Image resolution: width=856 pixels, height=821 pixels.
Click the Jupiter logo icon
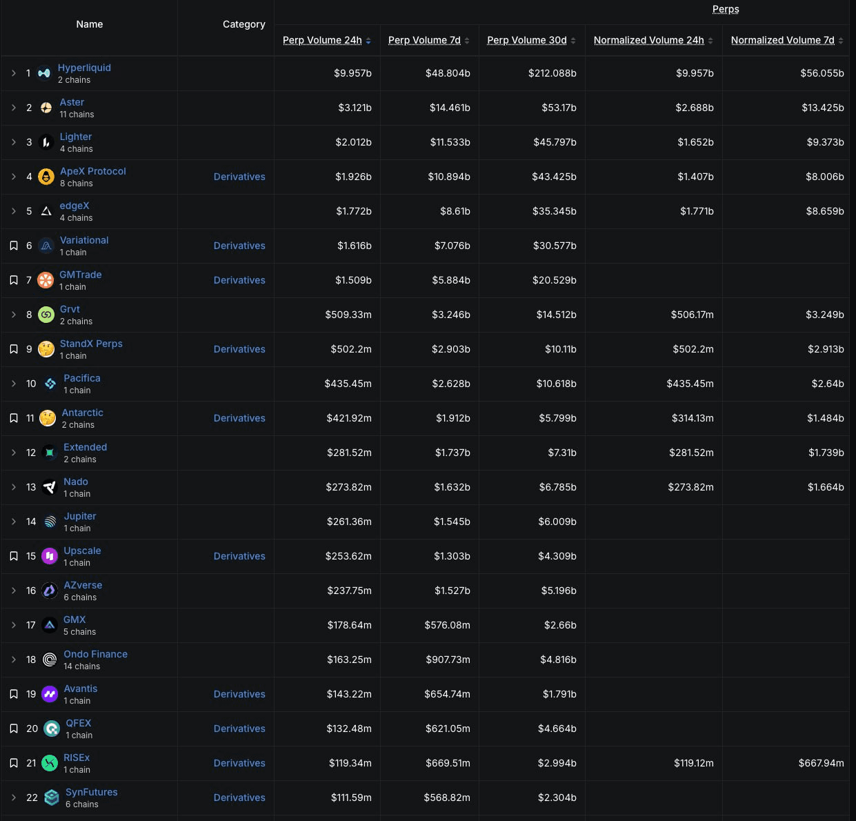point(50,522)
